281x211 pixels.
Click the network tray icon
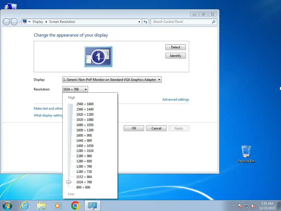pos(247,206)
